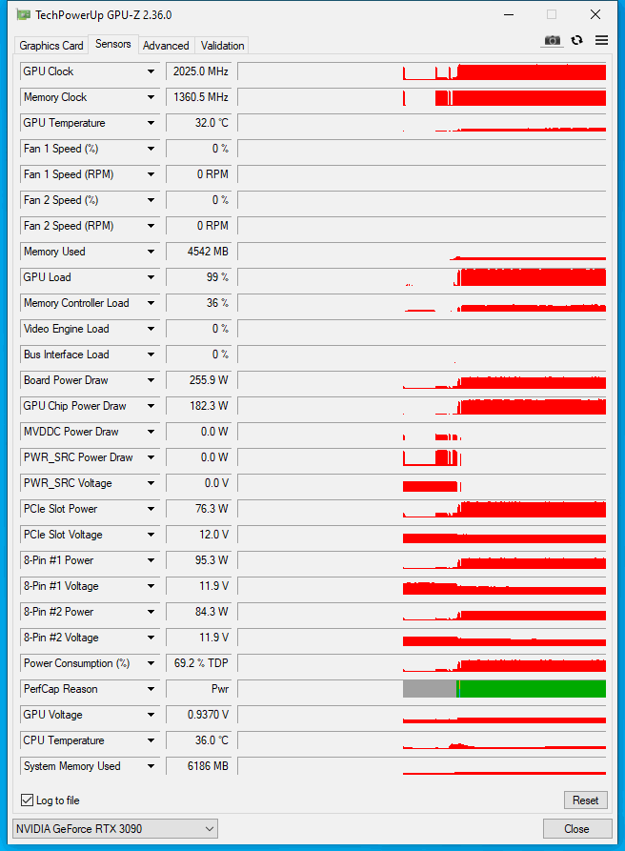Open the Fan 1 Speed (RPM) dropdown
The width and height of the screenshot is (625, 851).
(x=151, y=174)
